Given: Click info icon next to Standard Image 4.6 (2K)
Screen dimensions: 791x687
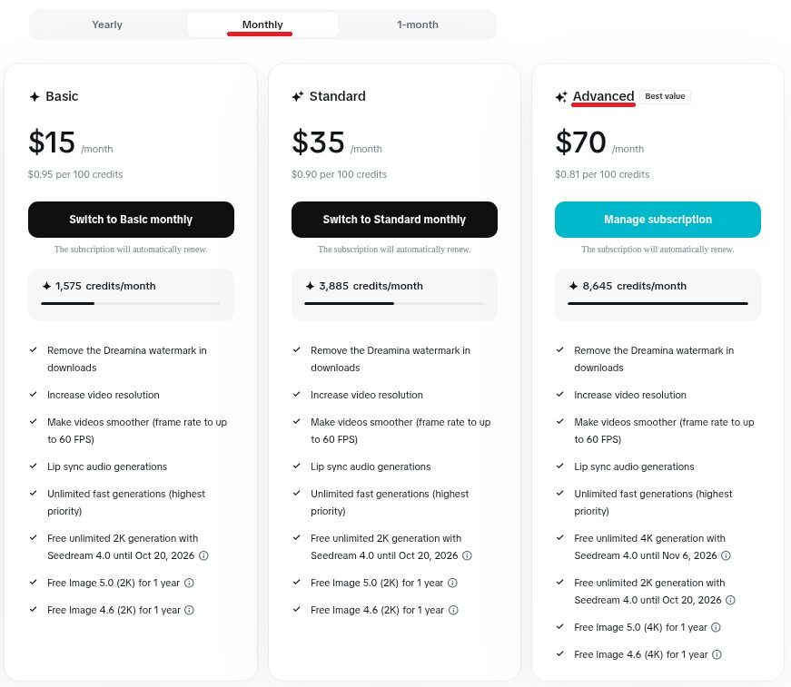Looking at the screenshot, I should tap(452, 610).
